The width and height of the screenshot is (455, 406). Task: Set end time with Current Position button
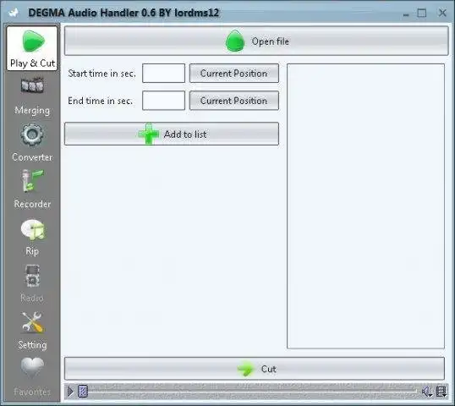pyautogui.click(x=234, y=101)
